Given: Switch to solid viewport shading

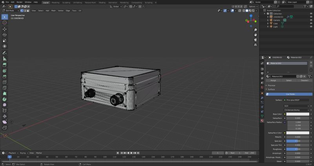Looking at the screenshot, I should coord(247,11).
